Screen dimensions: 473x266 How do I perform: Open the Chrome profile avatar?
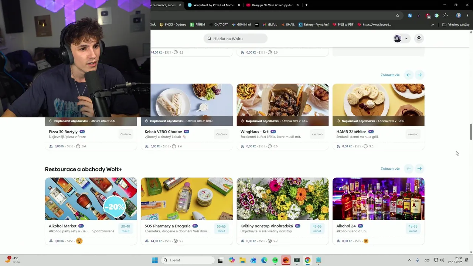[x=459, y=16]
